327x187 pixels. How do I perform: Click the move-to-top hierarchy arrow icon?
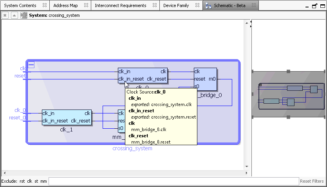point(5,15)
